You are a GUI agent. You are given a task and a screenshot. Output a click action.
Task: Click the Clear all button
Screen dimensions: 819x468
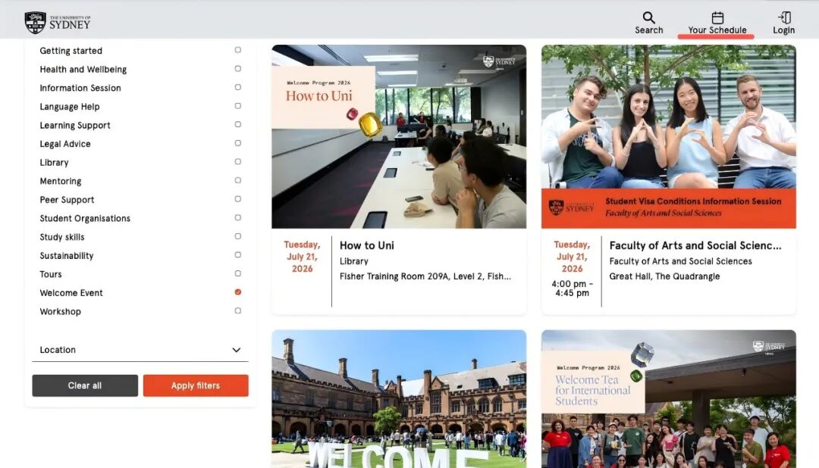pyautogui.click(x=85, y=385)
